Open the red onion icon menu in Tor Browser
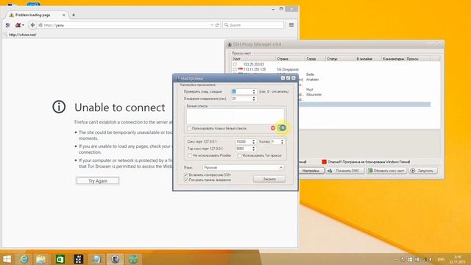 tap(20, 25)
